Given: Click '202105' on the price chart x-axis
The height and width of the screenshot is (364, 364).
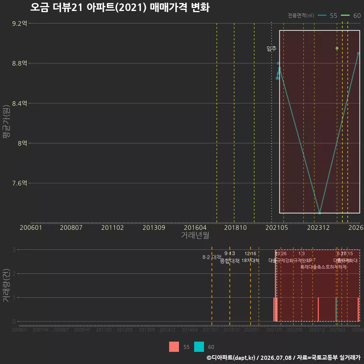Looking at the screenshot, I should pos(277,227).
